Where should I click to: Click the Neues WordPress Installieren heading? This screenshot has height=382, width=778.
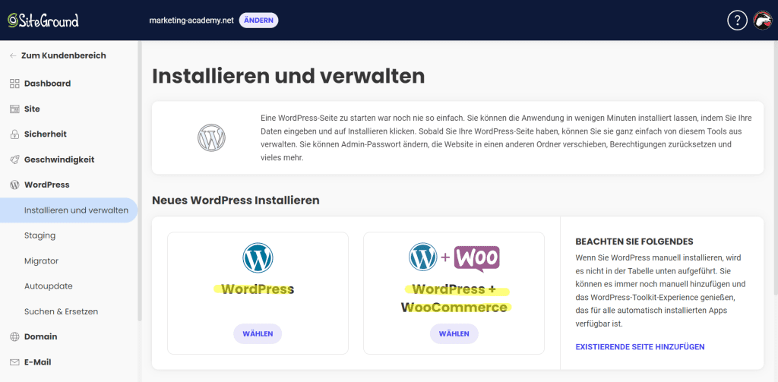236,200
